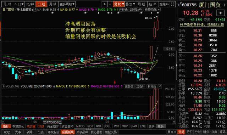The height and width of the screenshot is (135, 227).
Task: Open the 复权 dropdown
Action: point(119,4)
